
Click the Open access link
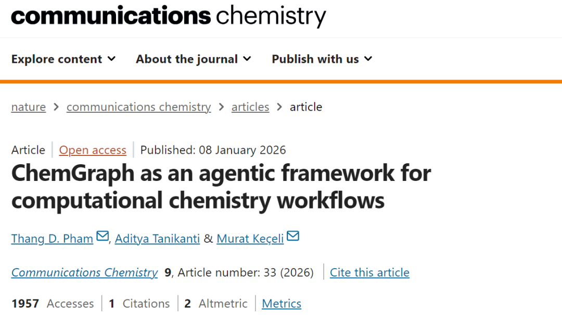tap(93, 150)
